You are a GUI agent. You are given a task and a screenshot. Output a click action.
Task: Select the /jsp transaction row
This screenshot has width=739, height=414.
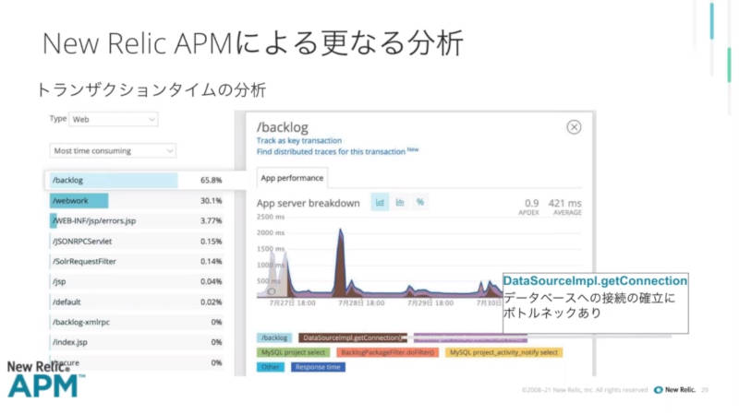[137, 281]
